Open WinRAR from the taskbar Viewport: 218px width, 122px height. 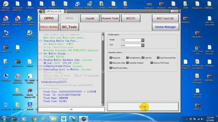[x=14, y=119]
